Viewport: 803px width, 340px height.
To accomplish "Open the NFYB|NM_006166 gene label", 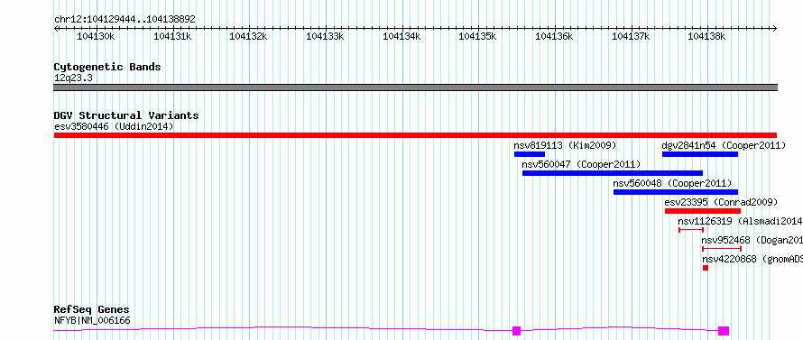I will point(92,320).
